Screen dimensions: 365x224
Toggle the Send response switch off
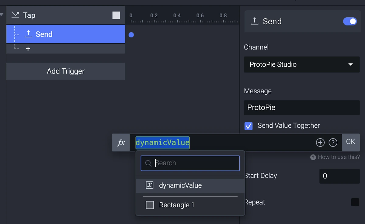pyautogui.click(x=350, y=21)
